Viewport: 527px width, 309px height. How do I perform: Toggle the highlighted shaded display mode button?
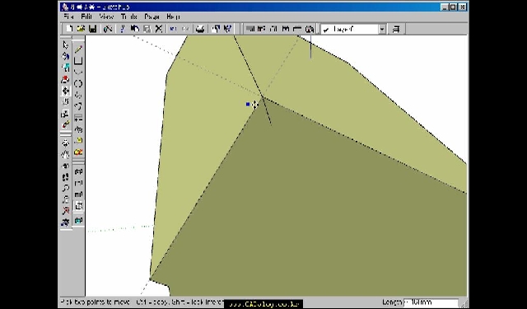[x=78, y=206]
